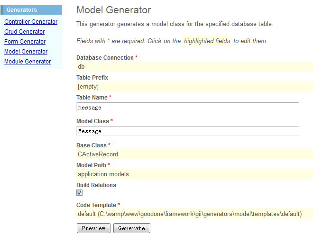Click the Preview button
Screen dimensions: 313x235
pos(93,228)
